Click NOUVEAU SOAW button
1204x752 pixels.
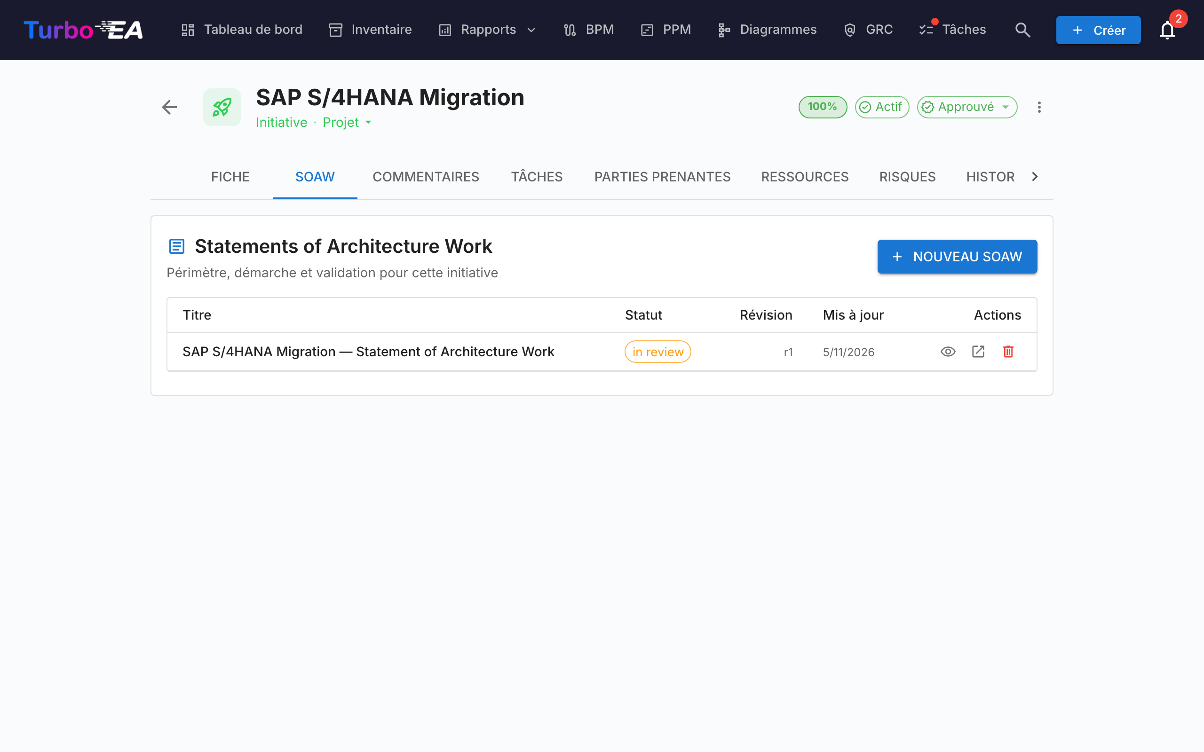click(957, 257)
